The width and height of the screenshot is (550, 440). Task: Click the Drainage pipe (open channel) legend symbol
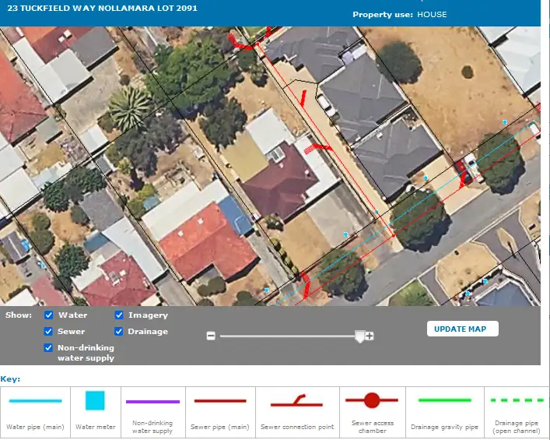point(517,400)
